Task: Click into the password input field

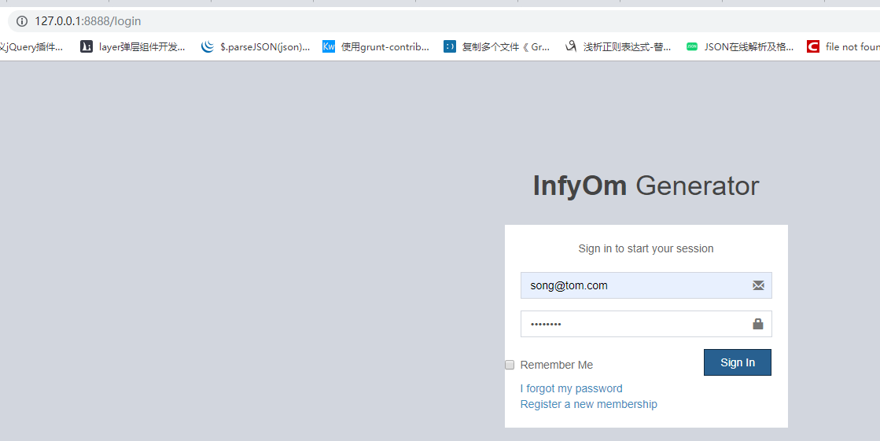Action: pos(633,324)
